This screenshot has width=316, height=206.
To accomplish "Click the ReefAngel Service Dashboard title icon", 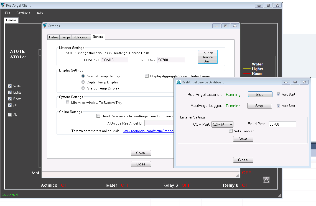I will tap(179, 82).
